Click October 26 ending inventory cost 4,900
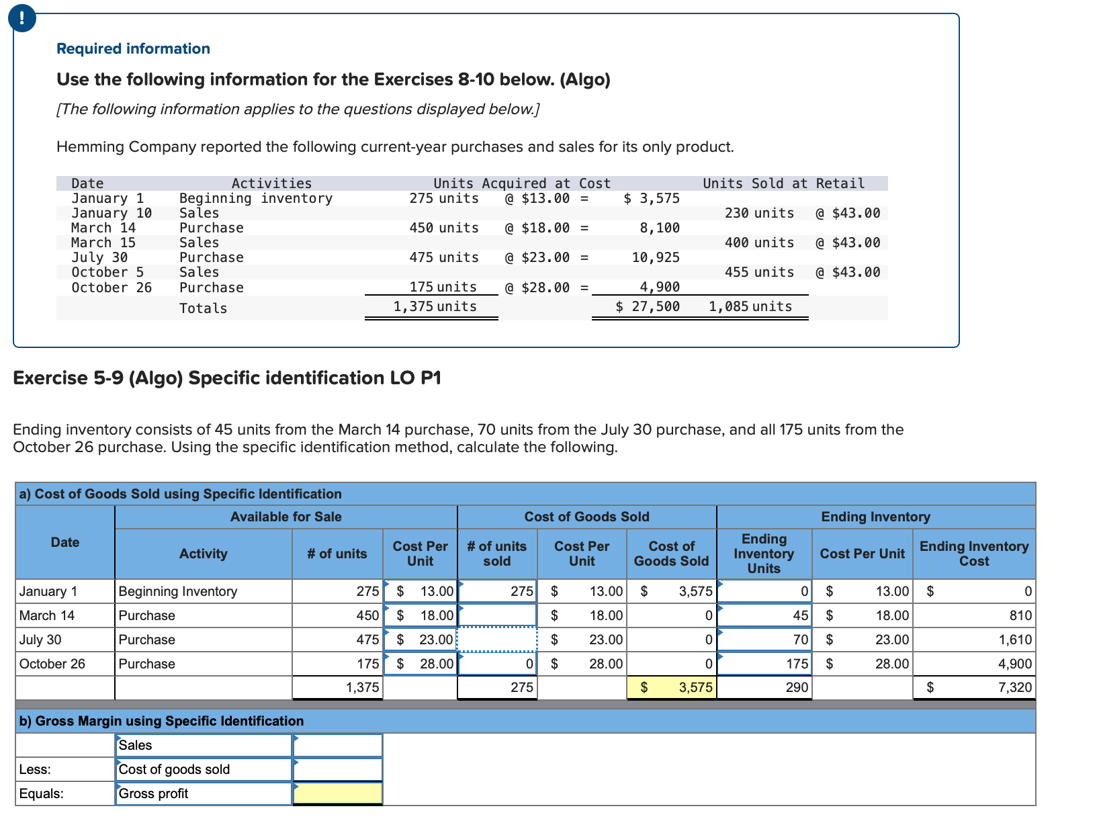This screenshot has width=1099, height=825. coord(974,664)
